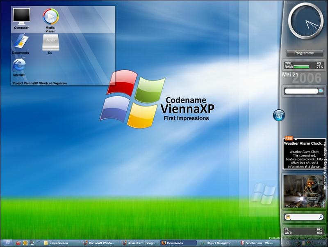Click the red quick launch icon
This screenshot has width=328, height=247.
click(x=18, y=243)
